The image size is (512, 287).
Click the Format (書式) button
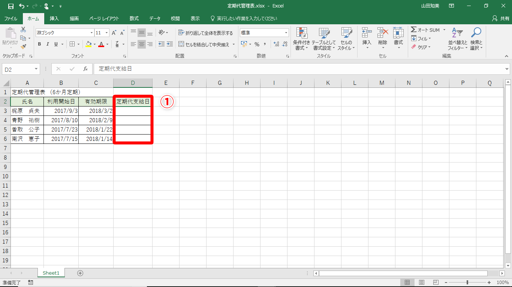coord(398,39)
